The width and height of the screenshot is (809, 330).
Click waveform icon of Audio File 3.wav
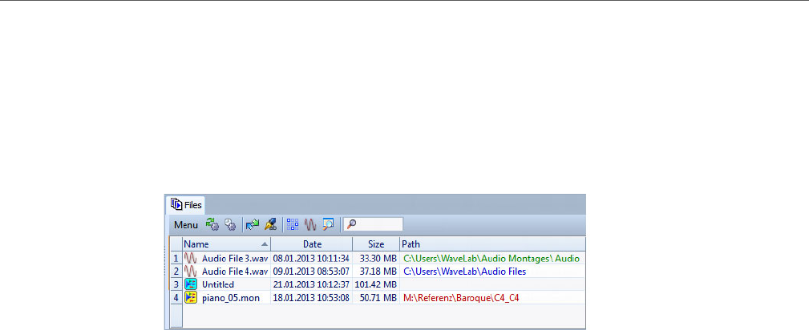tap(191, 258)
